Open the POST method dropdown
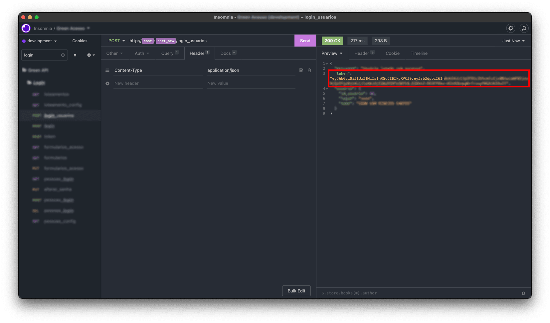The width and height of the screenshot is (550, 323). tap(116, 41)
